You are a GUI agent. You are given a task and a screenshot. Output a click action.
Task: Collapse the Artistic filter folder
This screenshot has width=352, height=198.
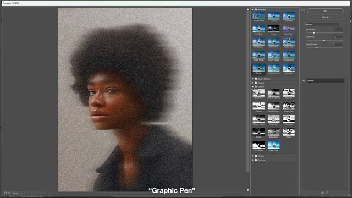[x=253, y=10]
